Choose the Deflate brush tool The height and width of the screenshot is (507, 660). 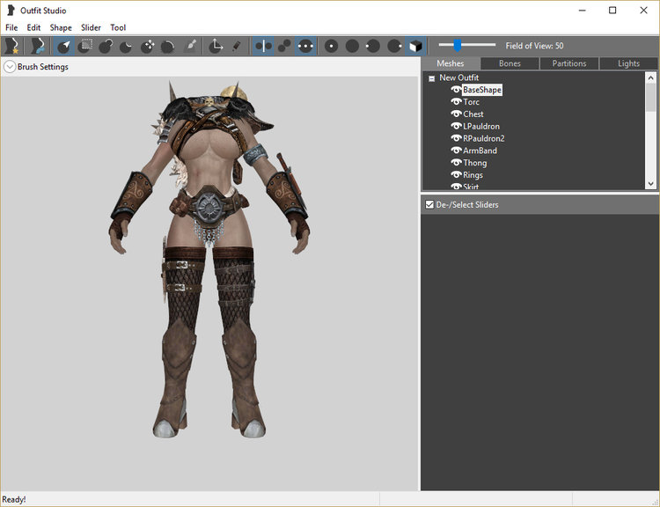point(126,46)
